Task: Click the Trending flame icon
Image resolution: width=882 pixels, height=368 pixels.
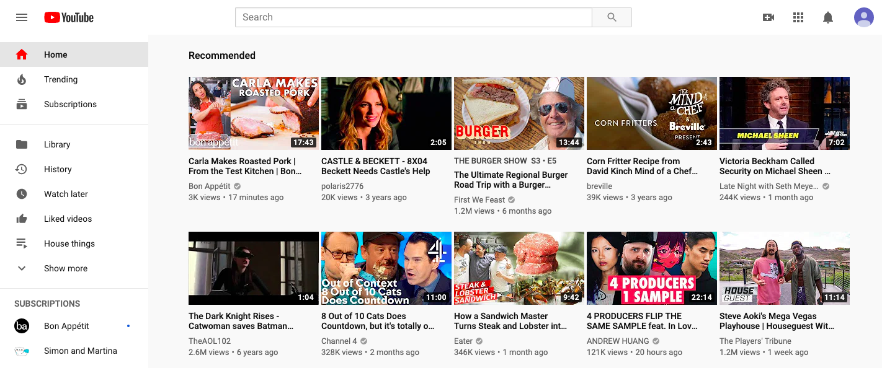Action: coord(22,79)
